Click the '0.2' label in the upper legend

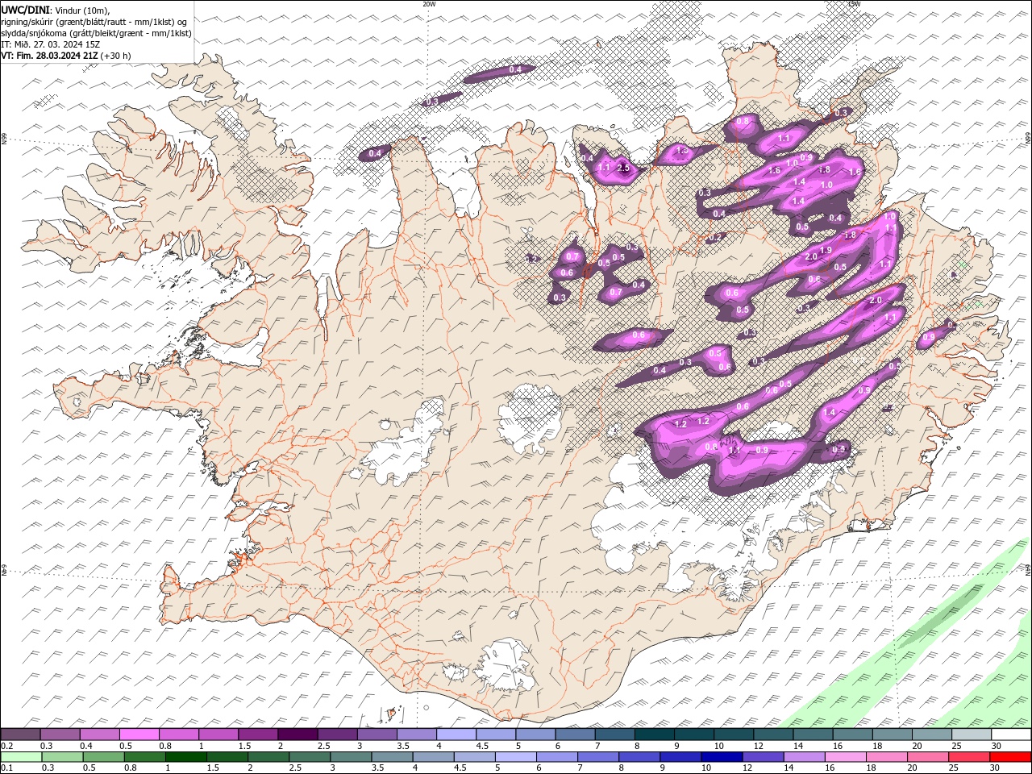tap(7, 746)
